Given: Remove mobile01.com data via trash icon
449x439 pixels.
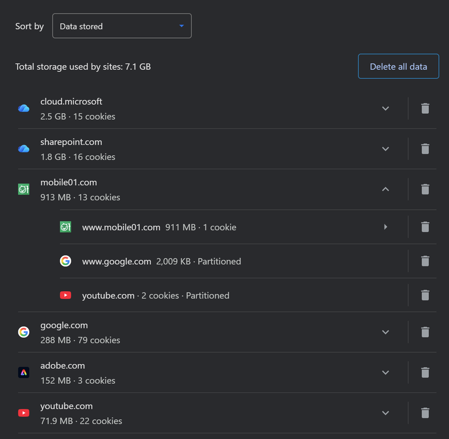Looking at the screenshot, I should [x=425, y=189].
